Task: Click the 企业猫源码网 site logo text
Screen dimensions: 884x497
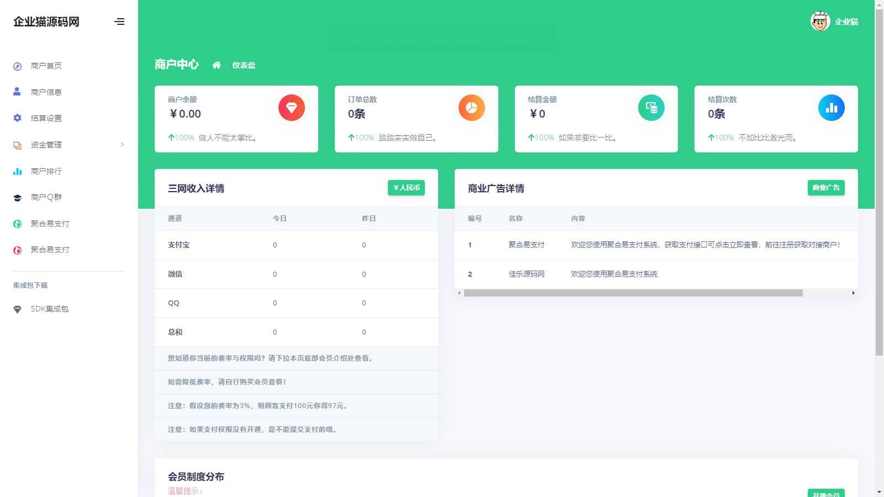Action: (x=46, y=22)
